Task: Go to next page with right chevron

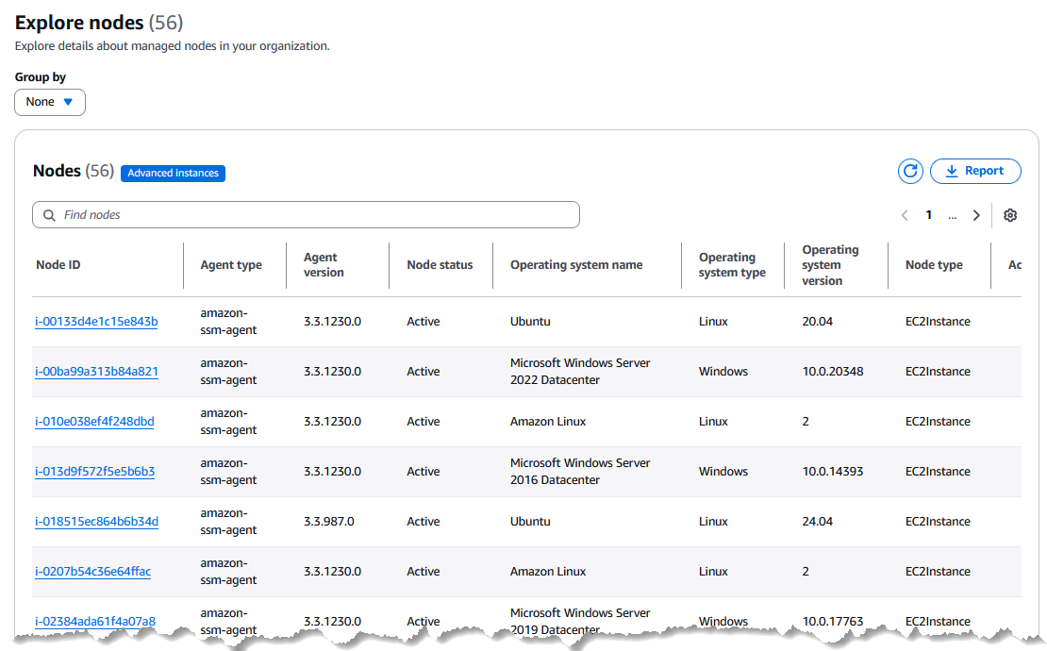Action: [x=977, y=215]
